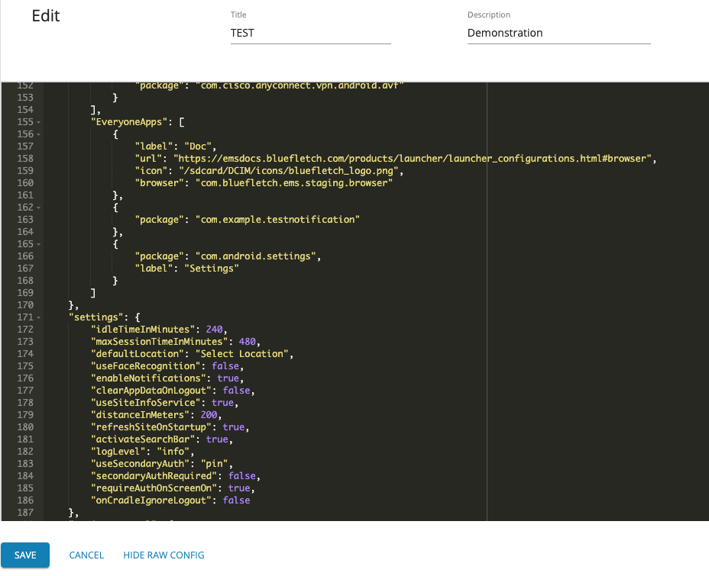709x576 pixels.
Task: Click HIDE RAW CONFIG
Action: [x=163, y=555]
